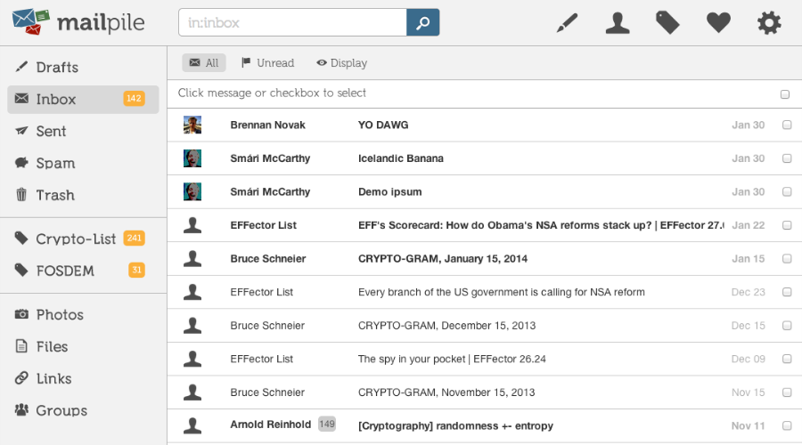Screen dimensions: 802x445
Task: Check The spy in your pocket message
Action: pyautogui.click(x=787, y=359)
